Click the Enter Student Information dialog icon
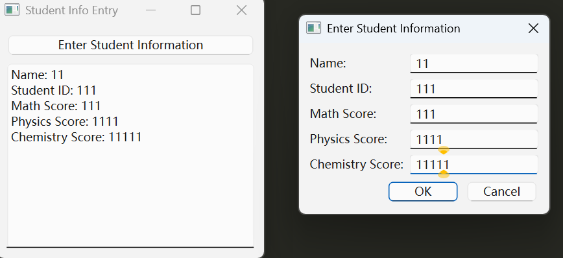563x258 pixels. pyautogui.click(x=313, y=28)
